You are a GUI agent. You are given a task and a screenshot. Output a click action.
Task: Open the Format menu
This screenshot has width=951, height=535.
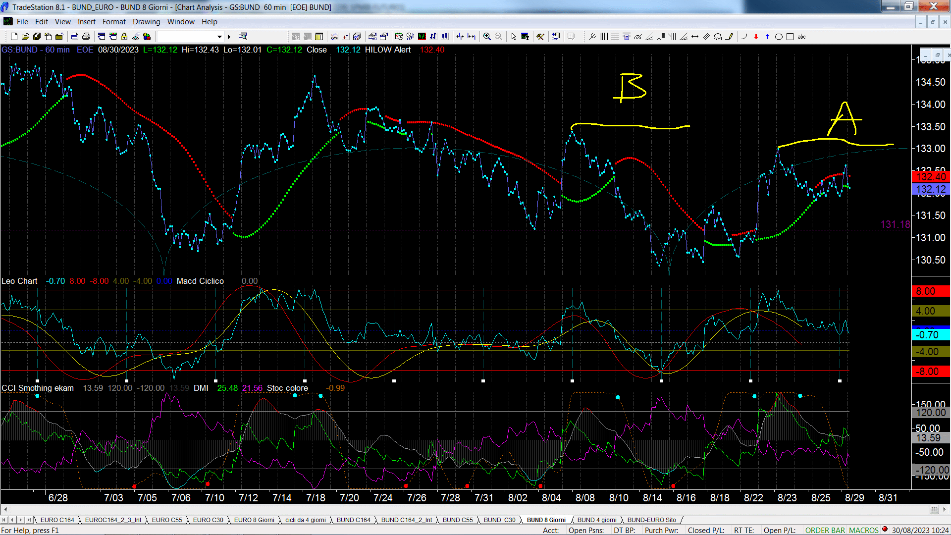pos(114,22)
